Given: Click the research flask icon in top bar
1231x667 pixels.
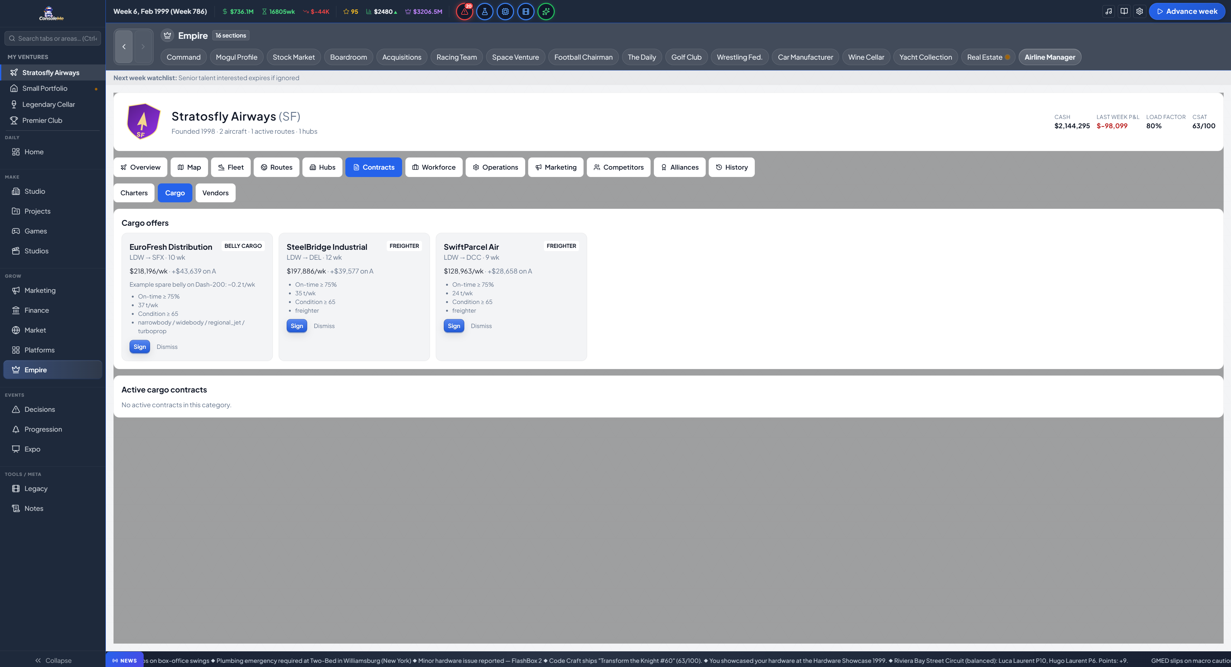Looking at the screenshot, I should [485, 12].
